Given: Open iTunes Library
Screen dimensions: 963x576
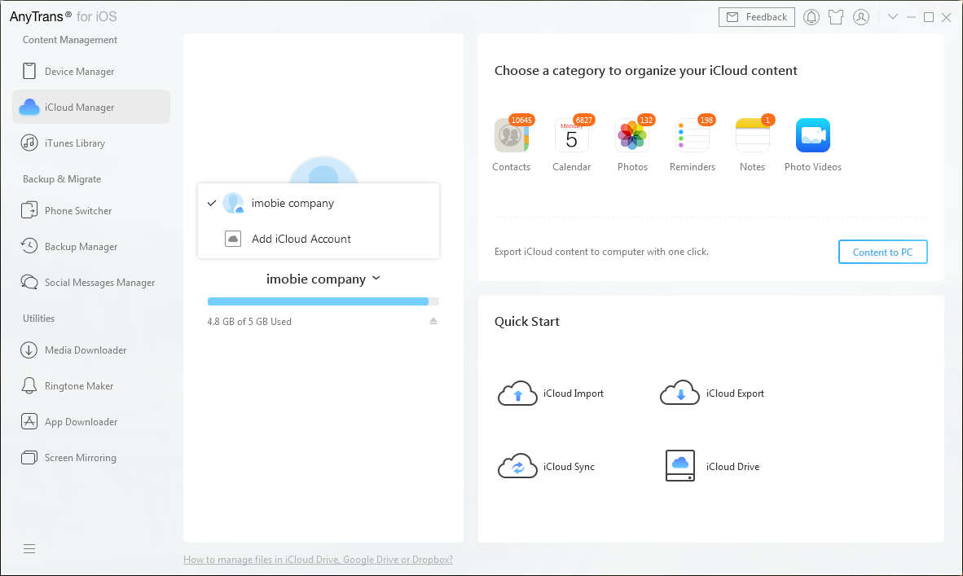Looking at the screenshot, I should tap(71, 143).
